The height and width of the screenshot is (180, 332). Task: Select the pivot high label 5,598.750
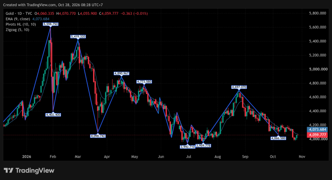pyautogui.click(x=51, y=24)
